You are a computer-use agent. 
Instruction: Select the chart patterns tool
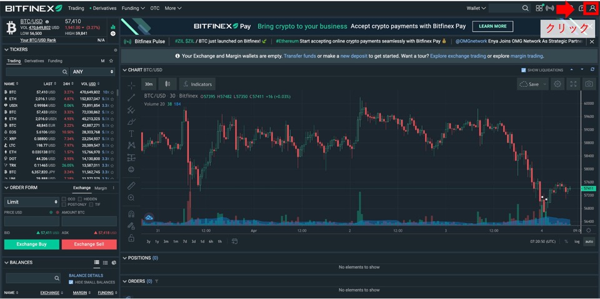point(131,145)
